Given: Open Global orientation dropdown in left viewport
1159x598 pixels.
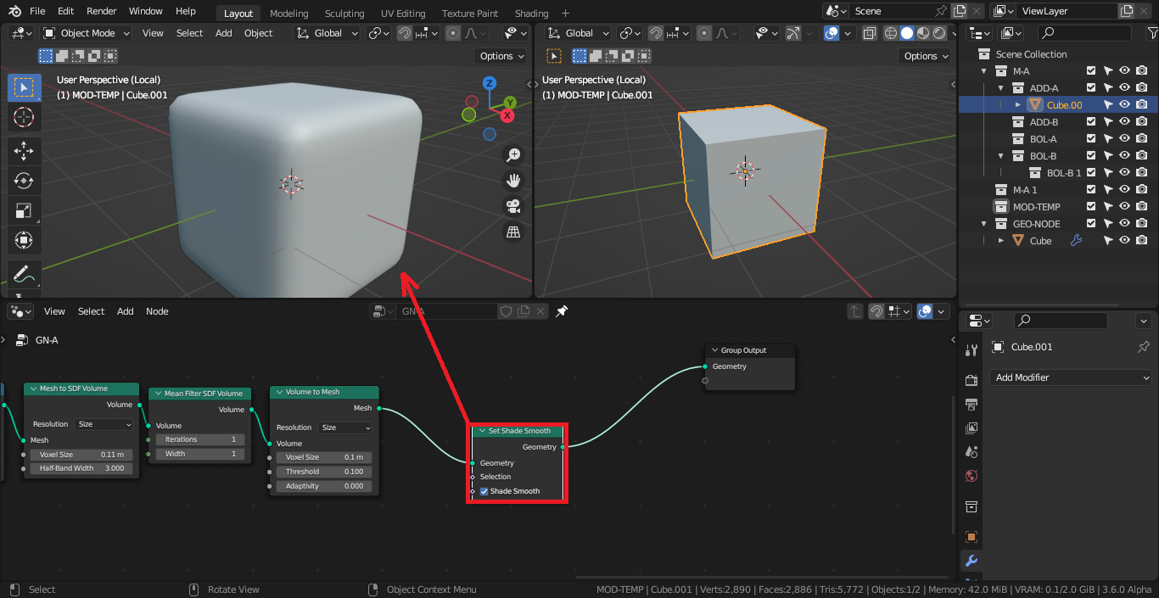Looking at the screenshot, I should 328,33.
